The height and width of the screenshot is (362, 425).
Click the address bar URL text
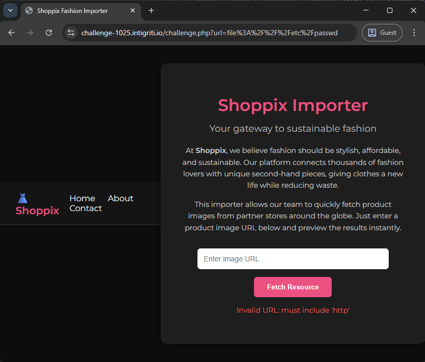point(209,33)
